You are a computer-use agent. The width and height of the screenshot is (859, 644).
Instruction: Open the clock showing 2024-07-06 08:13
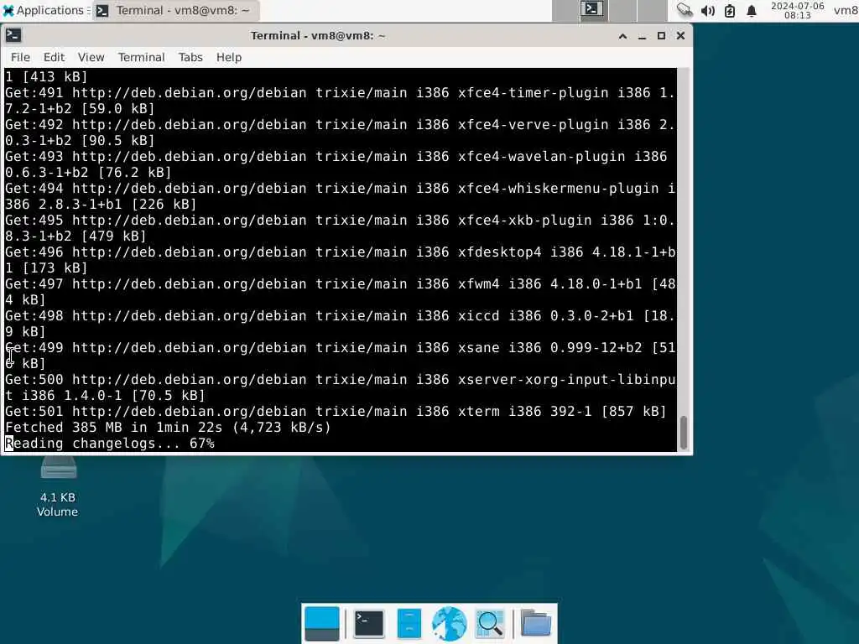point(797,10)
